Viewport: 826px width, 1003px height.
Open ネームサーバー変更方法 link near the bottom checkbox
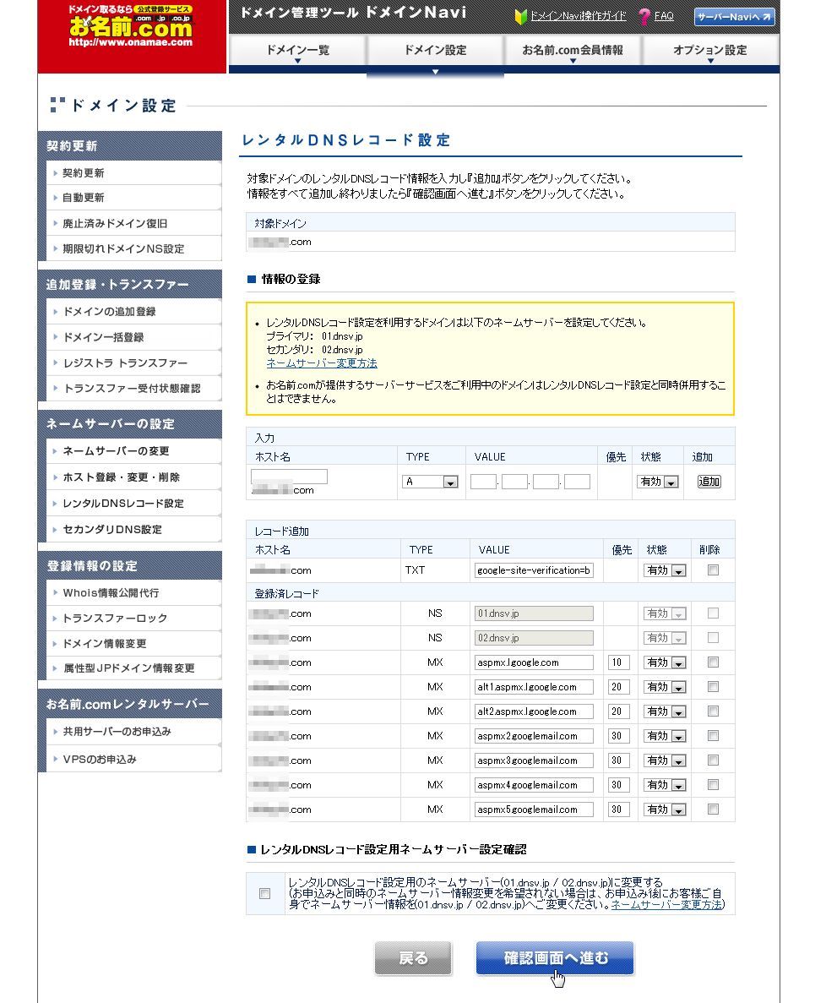pyautogui.click(x=666, y=904)
